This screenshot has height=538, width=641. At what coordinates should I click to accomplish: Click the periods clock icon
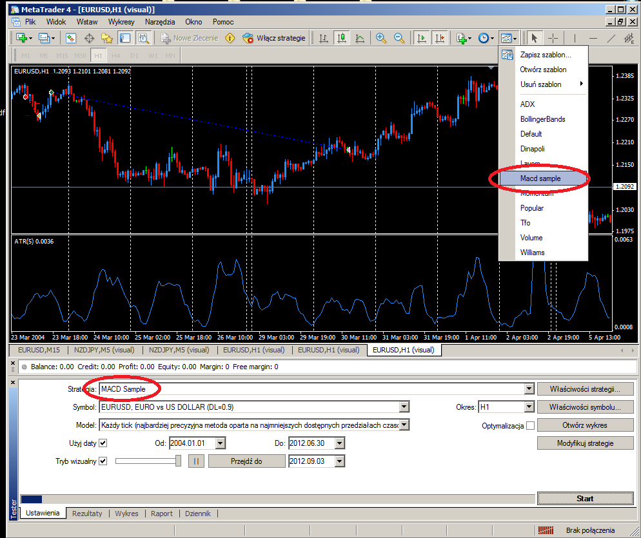484,39
